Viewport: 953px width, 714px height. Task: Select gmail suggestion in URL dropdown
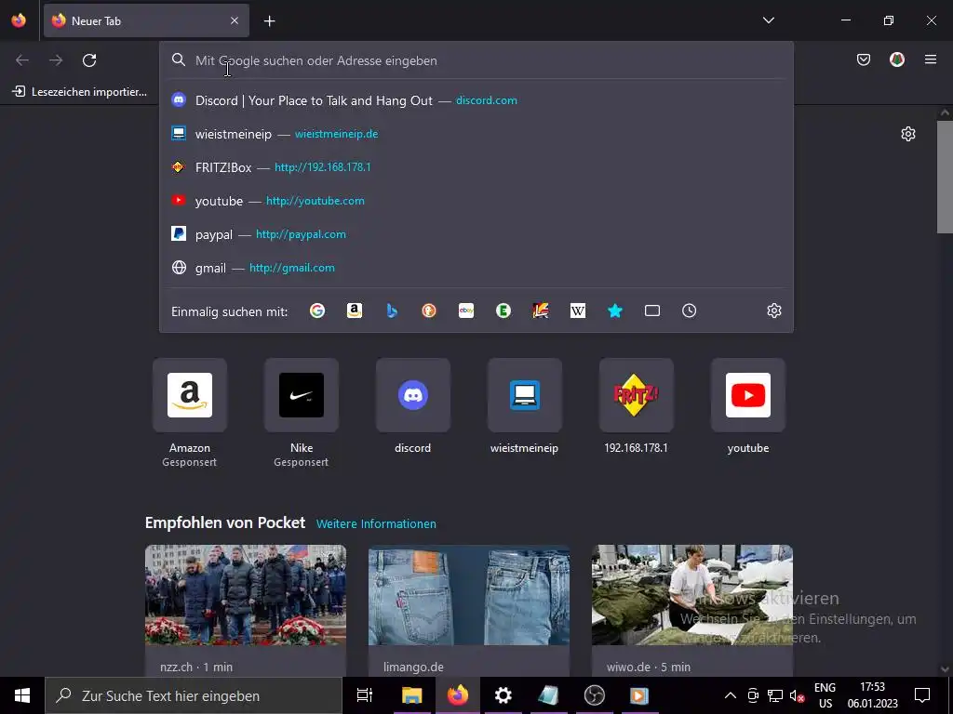point(476,267)
